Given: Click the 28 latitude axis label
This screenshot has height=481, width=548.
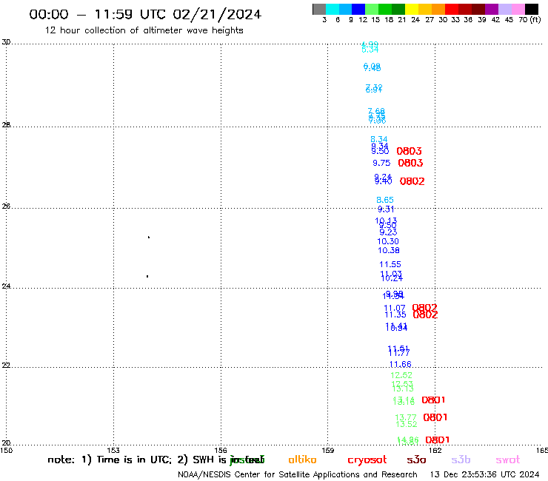Looking at the screenshot, I should 6,125.
